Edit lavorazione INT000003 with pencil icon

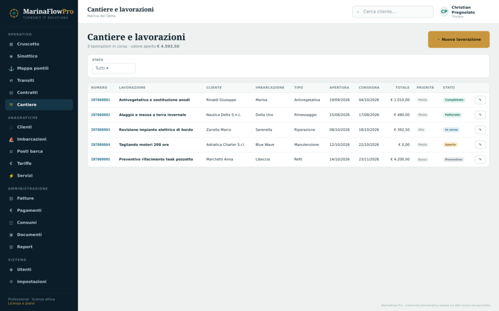click(480, 130)
